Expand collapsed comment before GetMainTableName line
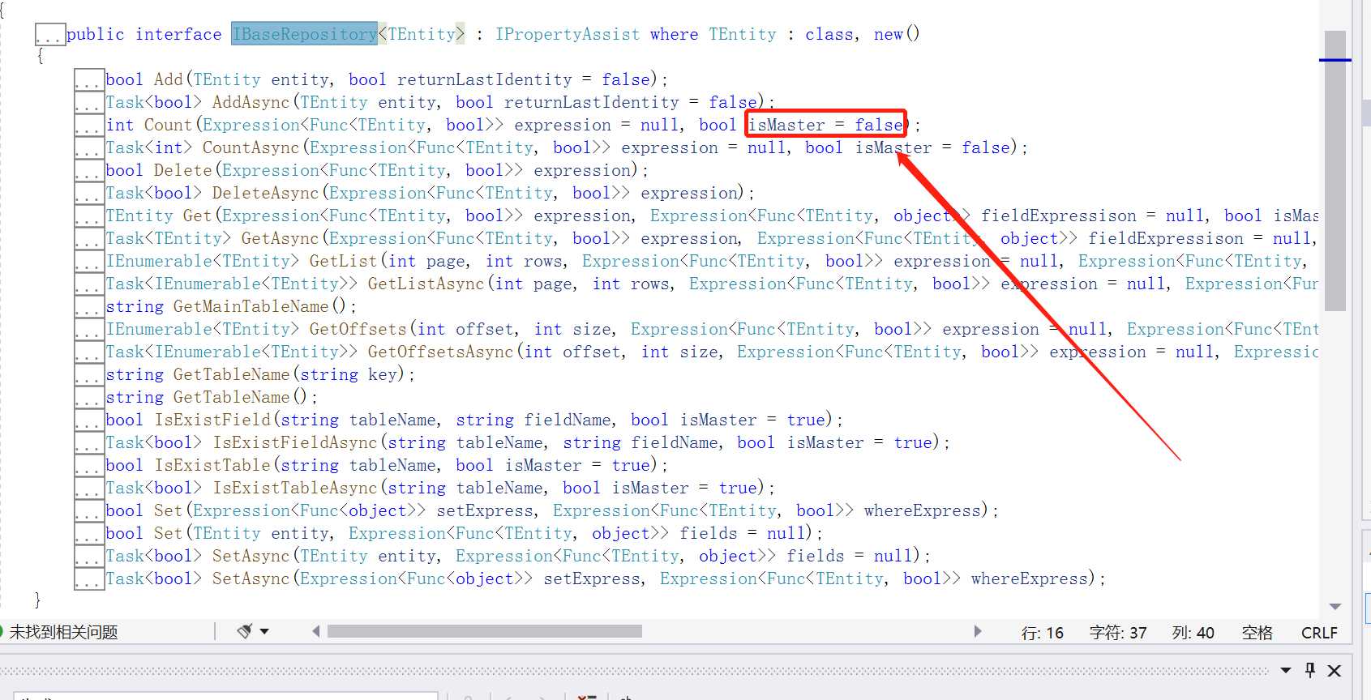This screenshot has height=700, width=1371. (89, 307)
